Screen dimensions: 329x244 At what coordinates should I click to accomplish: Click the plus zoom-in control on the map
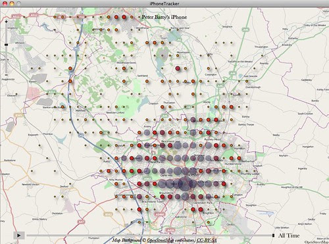click(6, 22)
